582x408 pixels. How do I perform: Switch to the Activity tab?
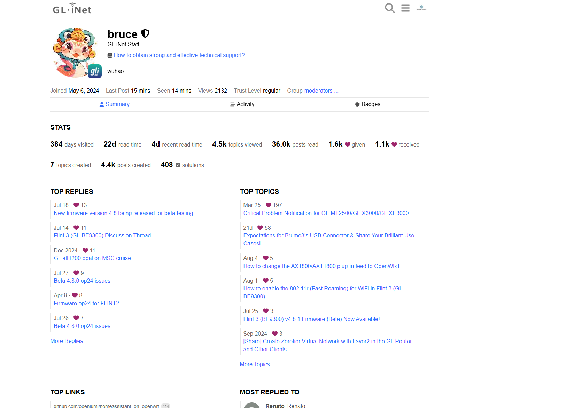click(x=242, y=104)
